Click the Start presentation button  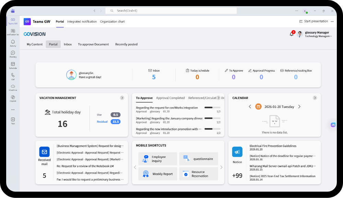coord(314,21)
